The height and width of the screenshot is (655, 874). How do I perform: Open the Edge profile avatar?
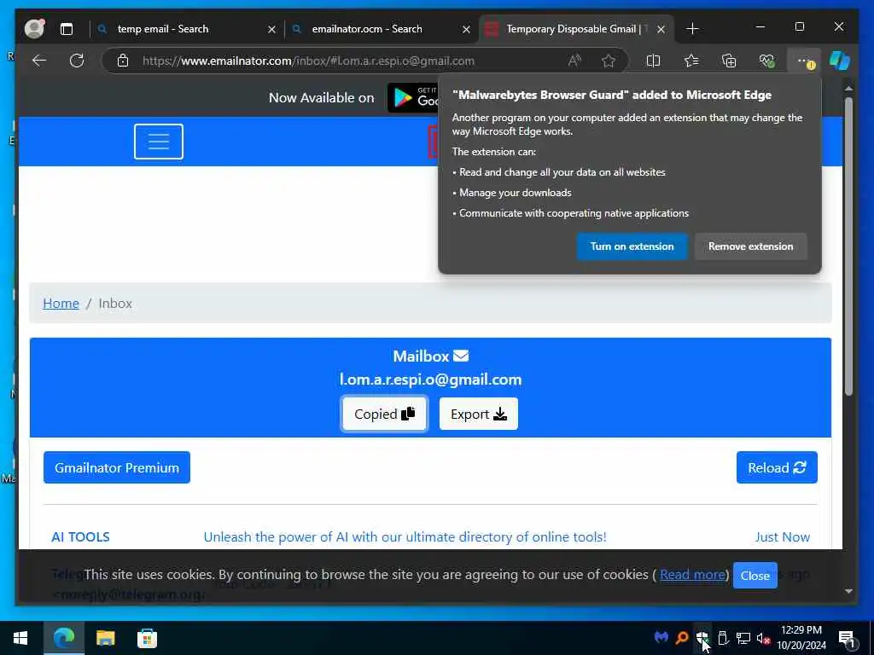[x=34, y=28]
